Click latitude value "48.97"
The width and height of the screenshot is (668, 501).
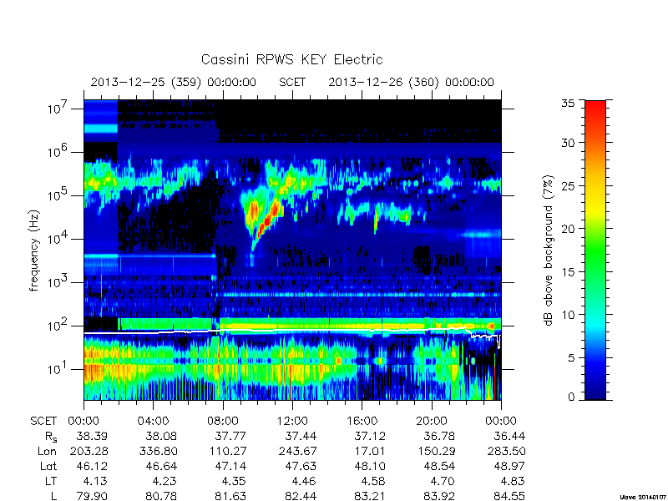tap(509, 466)
